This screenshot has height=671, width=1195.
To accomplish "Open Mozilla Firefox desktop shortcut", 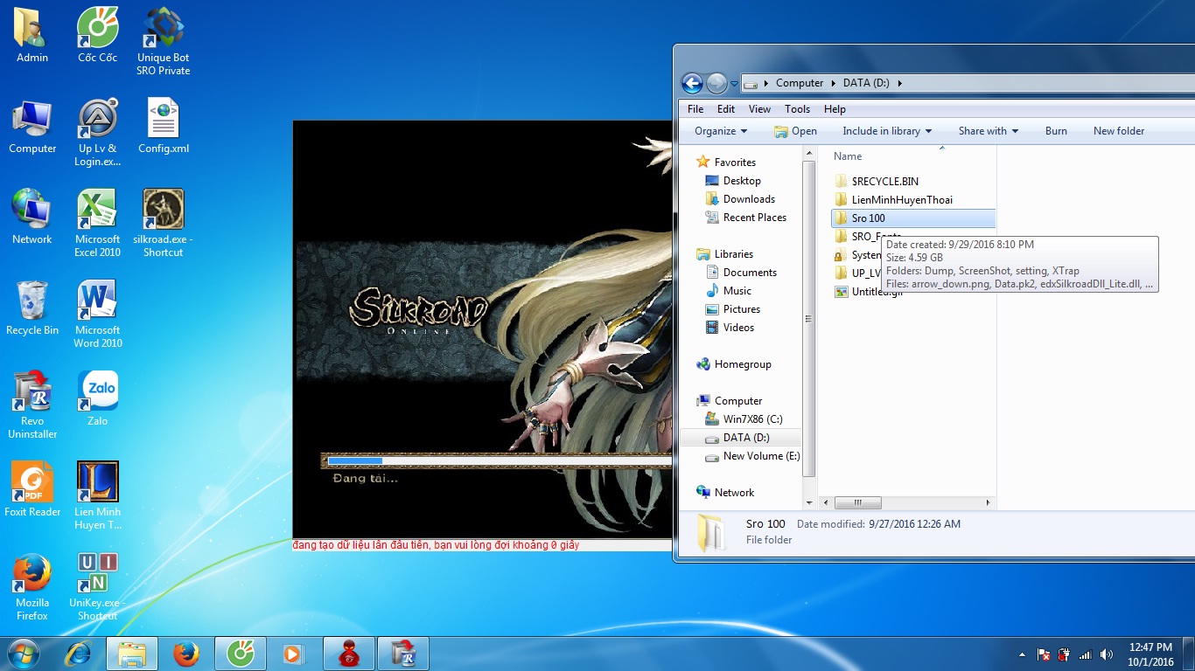I will pos(32,587).
